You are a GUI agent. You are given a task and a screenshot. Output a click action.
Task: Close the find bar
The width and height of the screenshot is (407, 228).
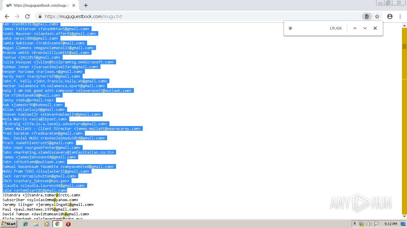(x=375, y=28)
